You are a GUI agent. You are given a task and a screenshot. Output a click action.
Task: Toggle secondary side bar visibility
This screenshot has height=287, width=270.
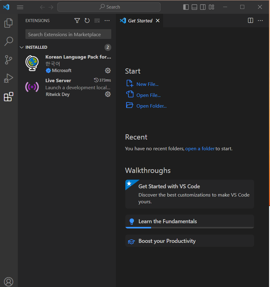[x=203, y=7]
